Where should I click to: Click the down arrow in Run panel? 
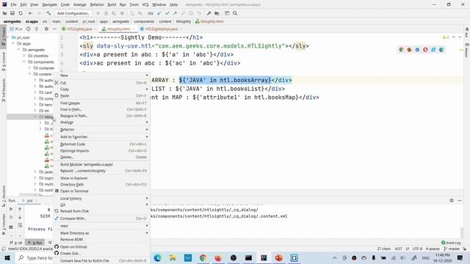(x=20, y=217)
